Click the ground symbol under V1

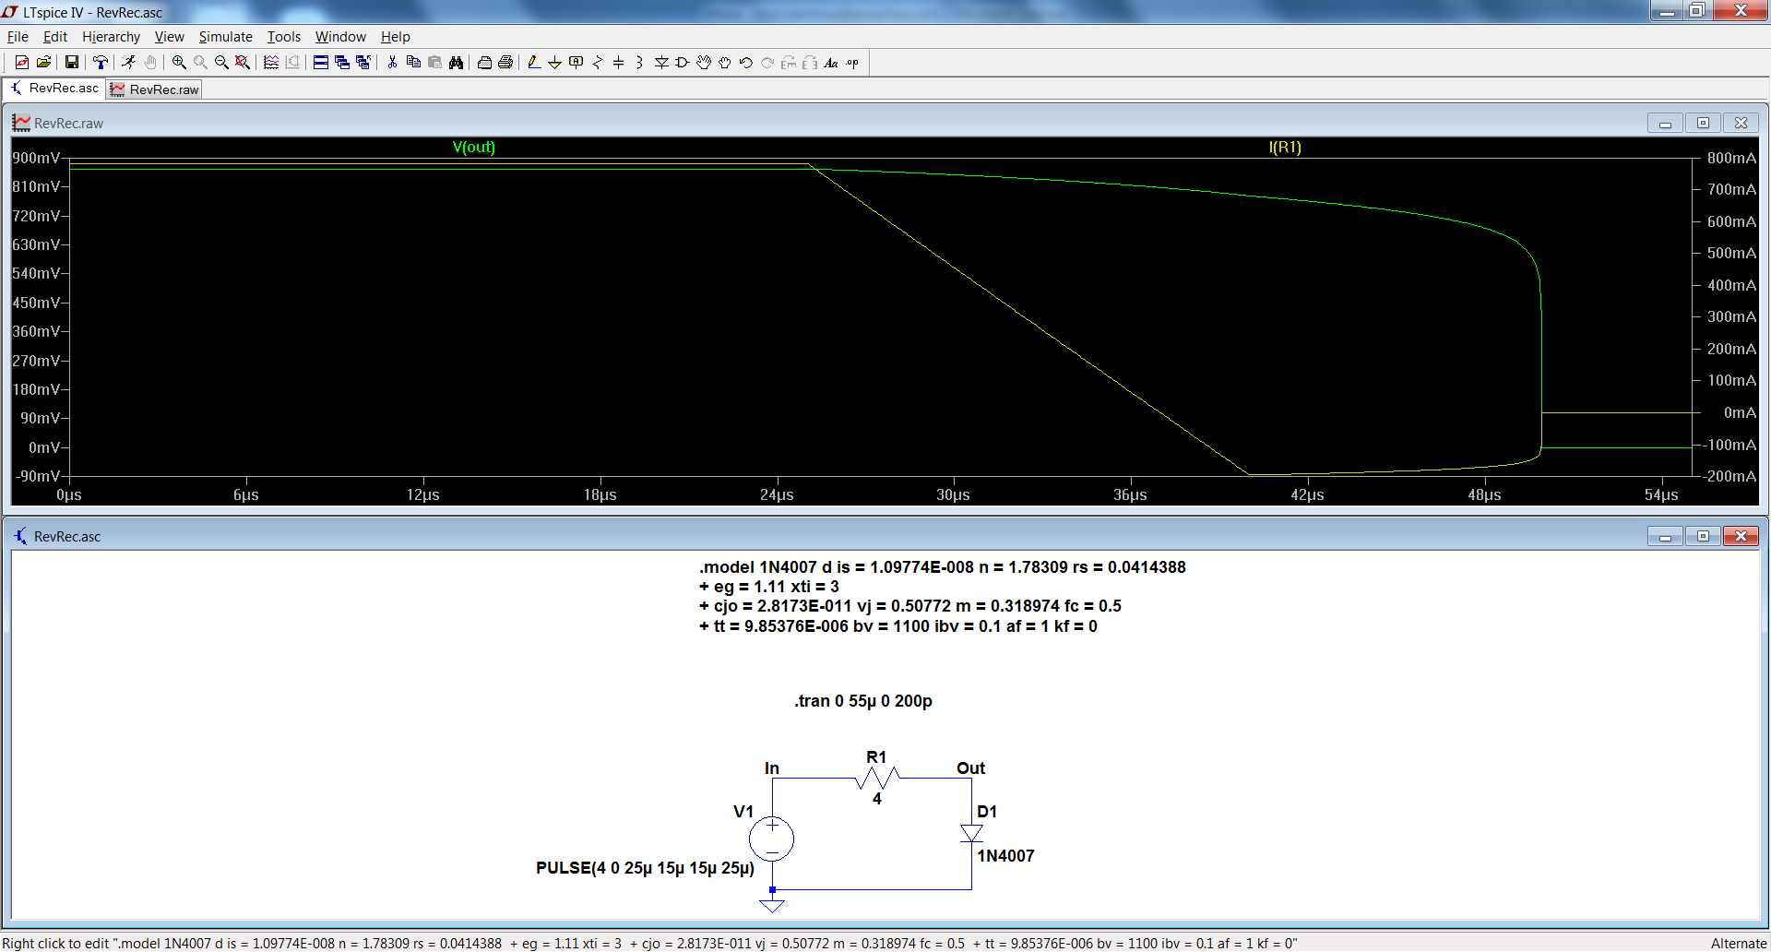pyautogui.click(x=772, y=905)
